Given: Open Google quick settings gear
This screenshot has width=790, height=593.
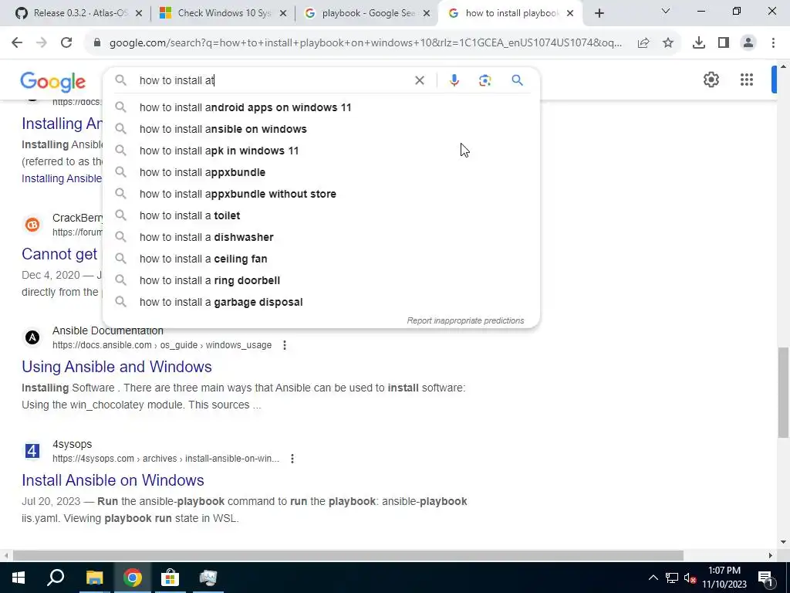Looking at the screenshot, I should coord(711,80).
